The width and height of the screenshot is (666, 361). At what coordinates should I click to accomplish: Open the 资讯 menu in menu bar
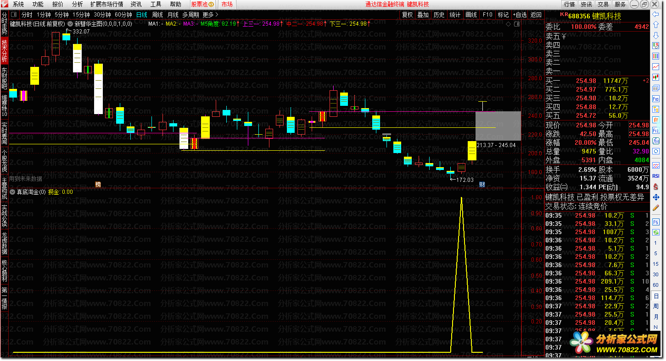[x=136, y=4]
